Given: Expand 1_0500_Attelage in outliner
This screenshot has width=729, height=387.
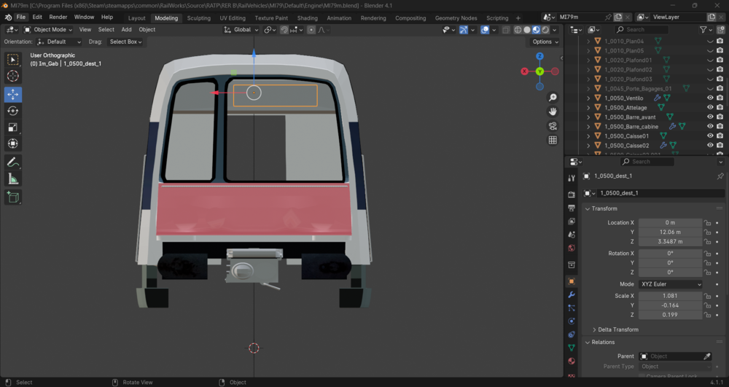Looking at the screenshot, I should click(x=588, y=107).
